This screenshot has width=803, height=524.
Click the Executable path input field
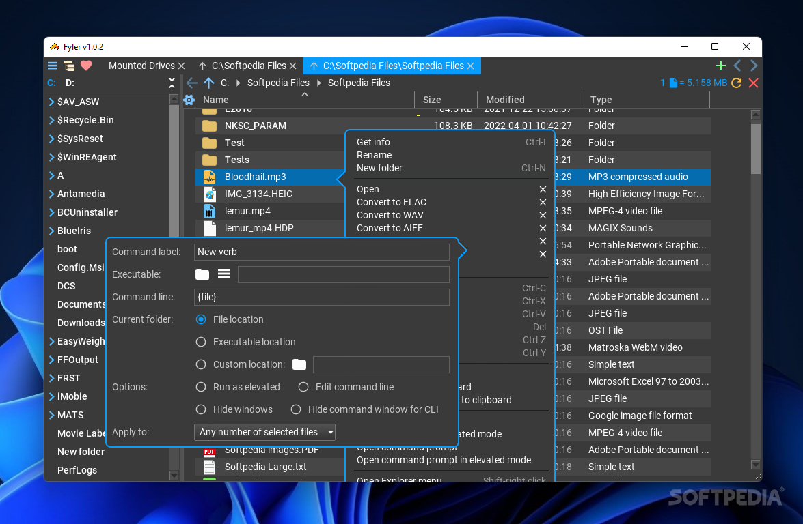pos(344,274)
